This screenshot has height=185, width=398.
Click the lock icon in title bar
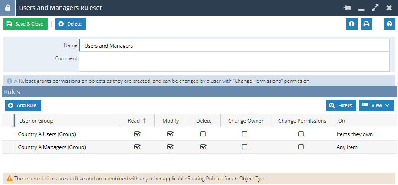pyautogui.click(x=7, y=8)
